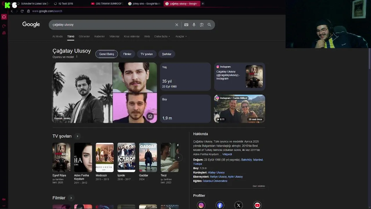Open image search with the camera lens icon

click(x=202, y=25)
